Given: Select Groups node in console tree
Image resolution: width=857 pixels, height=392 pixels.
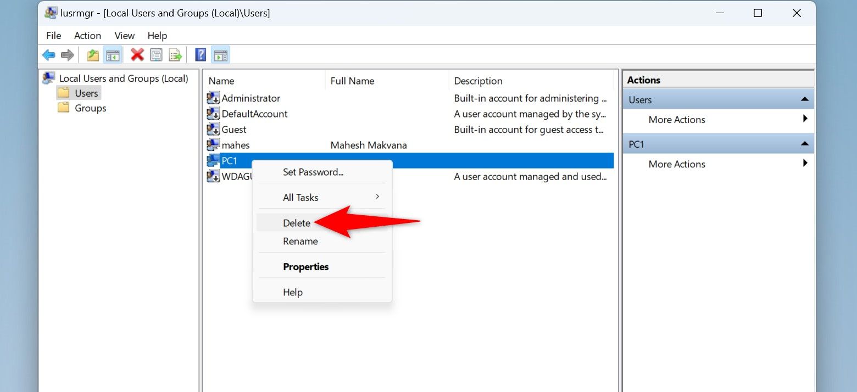Looking at the screenshot, I should click(91, 108).
